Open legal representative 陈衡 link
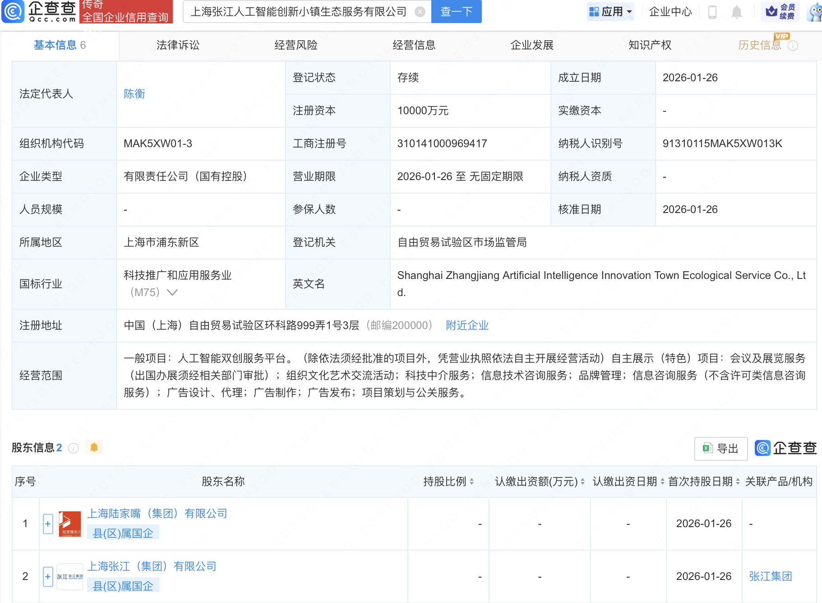822x603 pixels. coord(134,94)
